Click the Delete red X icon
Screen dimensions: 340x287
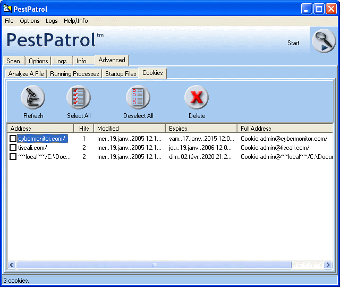coord(197,97)
